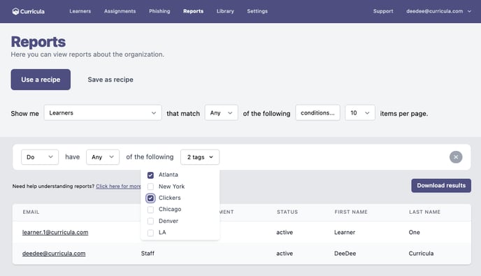Check the LA tag checkbox

pos(150,233)
